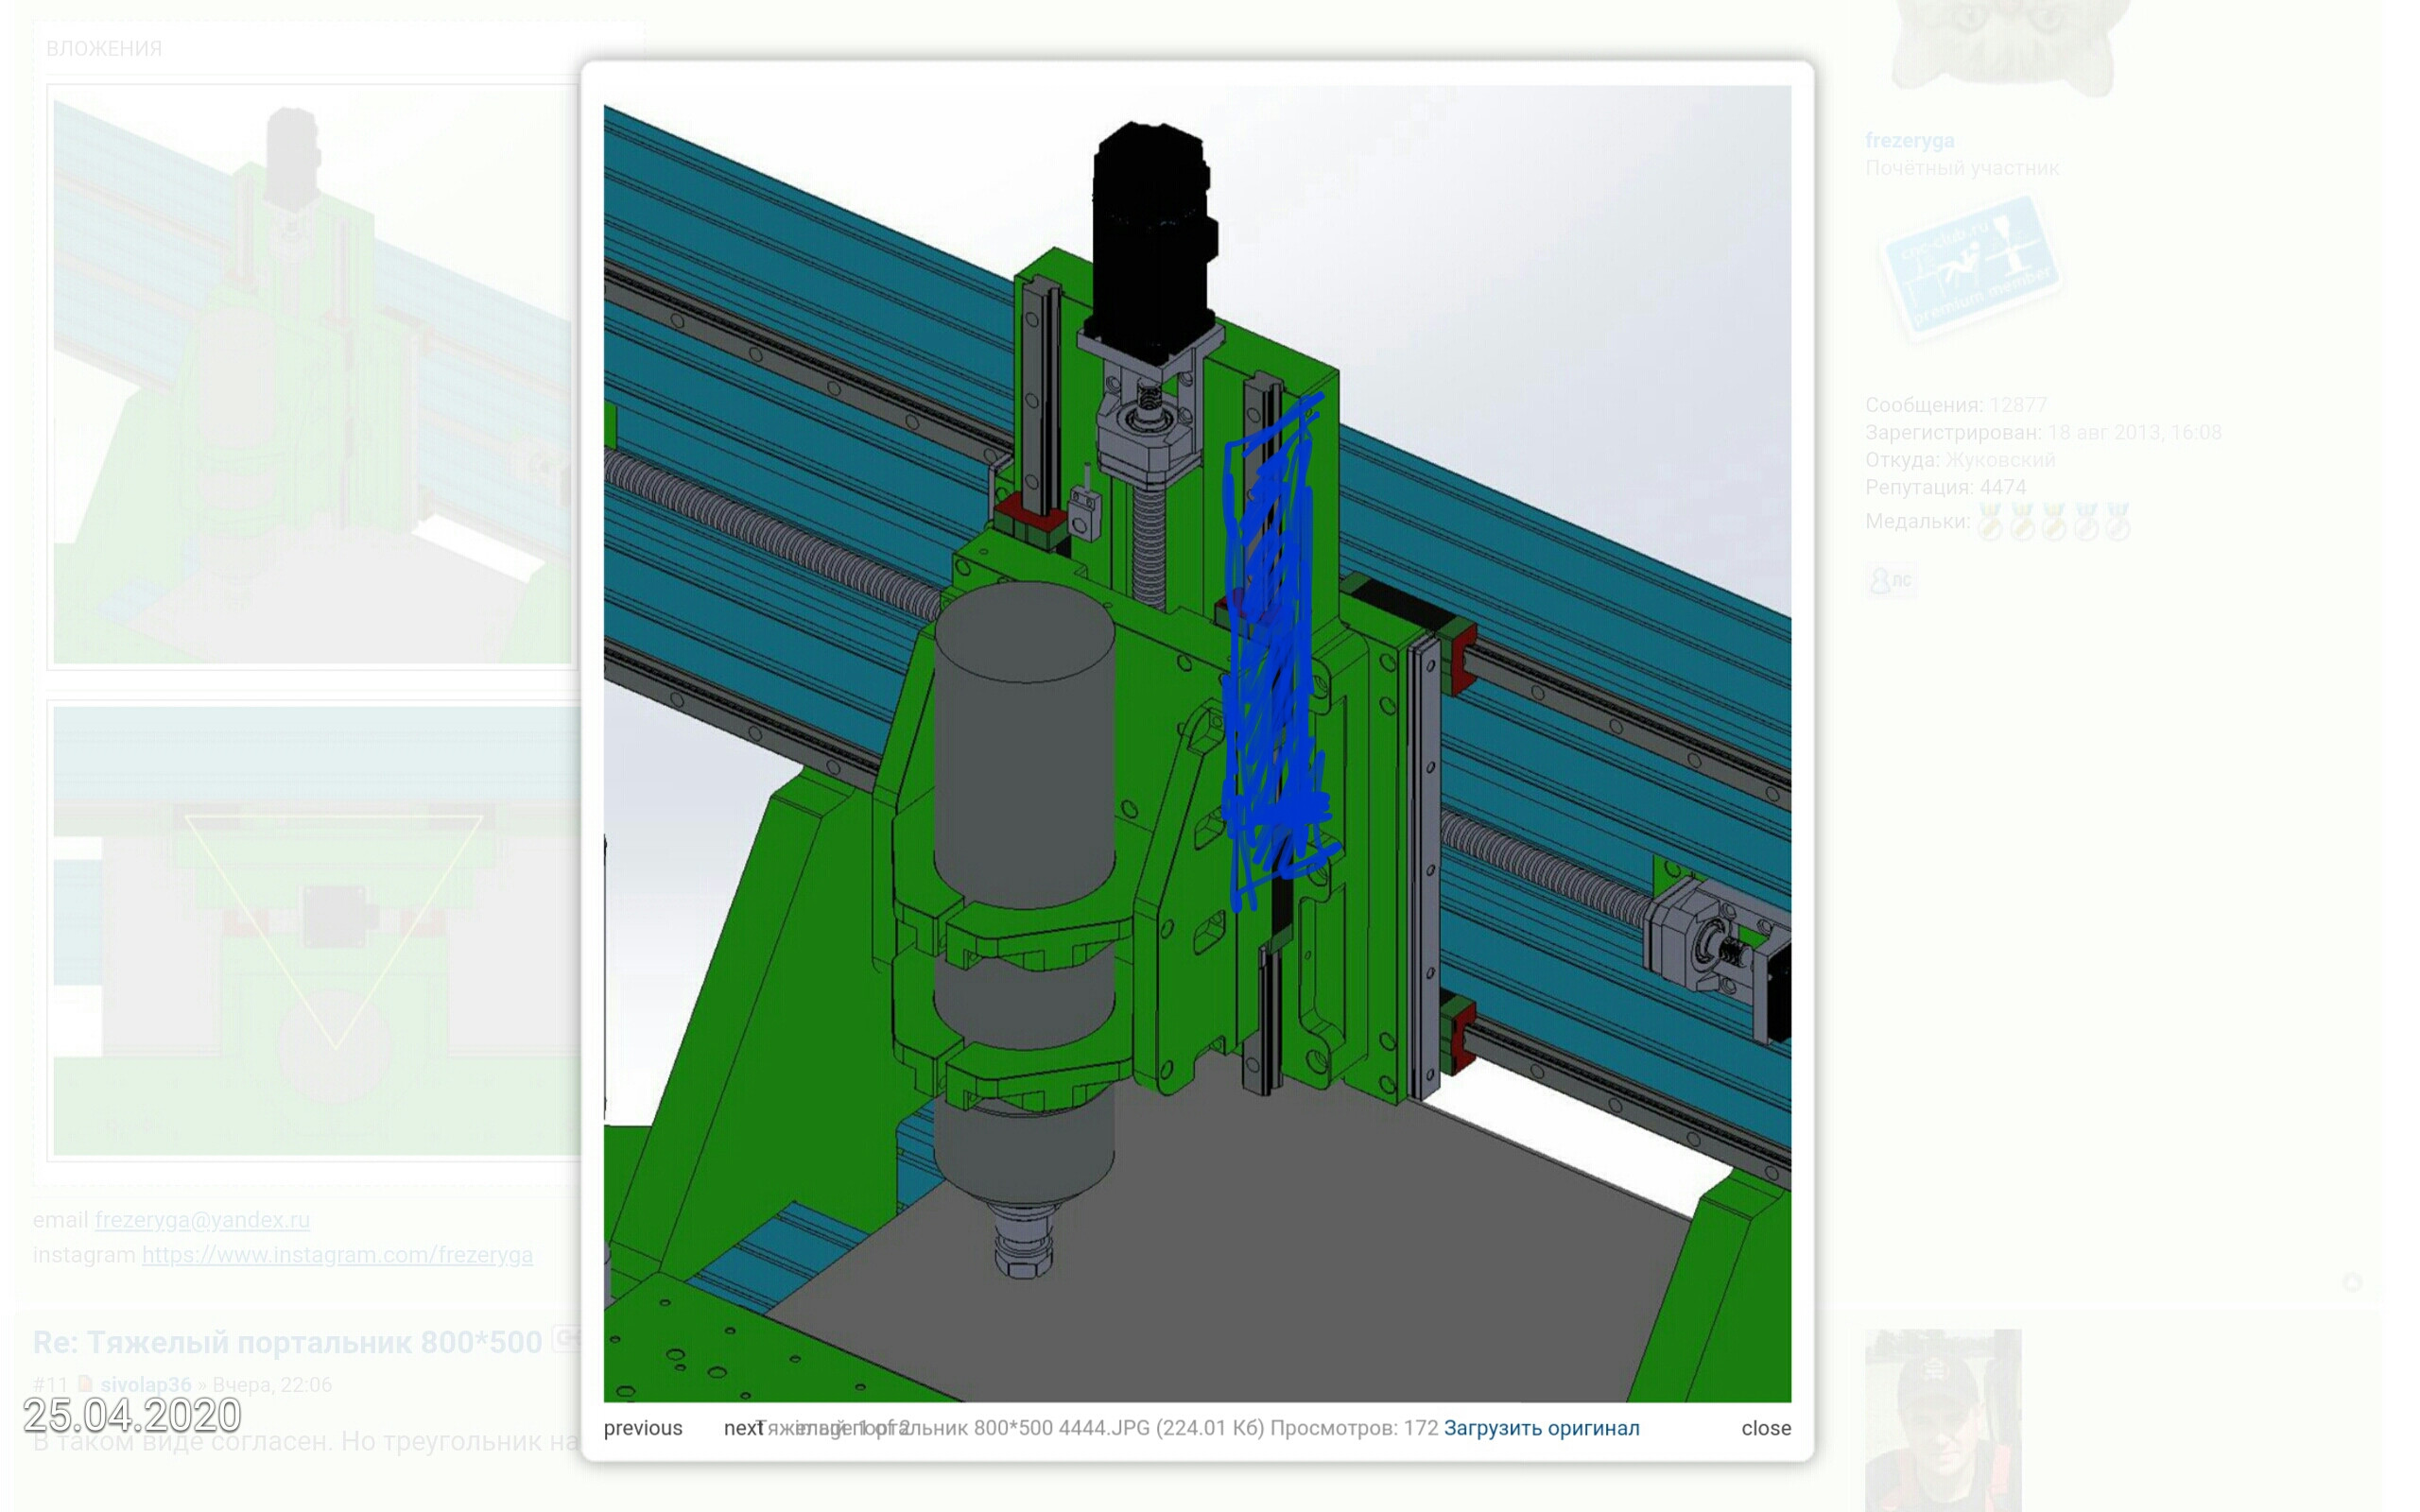
Task: Click the ЛС private message icon
Action: click(x=1890, y=580)
